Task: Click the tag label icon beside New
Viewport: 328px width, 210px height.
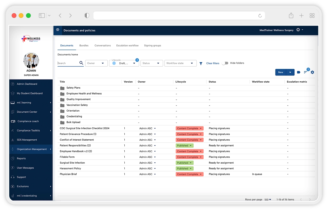Action: (x=299, y=72)
